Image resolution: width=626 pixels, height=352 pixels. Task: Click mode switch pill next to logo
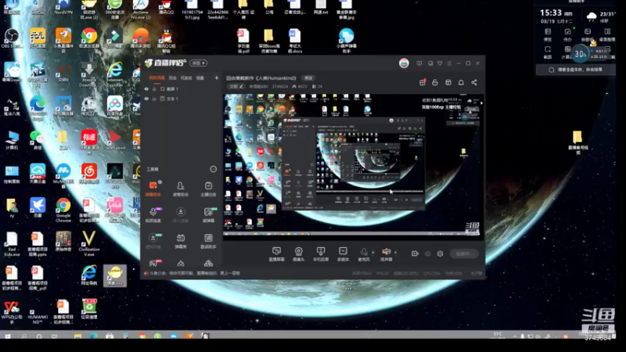199,63
